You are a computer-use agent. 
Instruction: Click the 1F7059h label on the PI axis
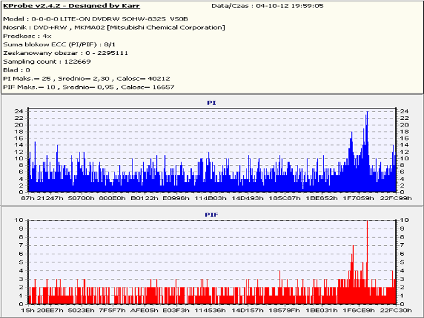click(361, 197)
